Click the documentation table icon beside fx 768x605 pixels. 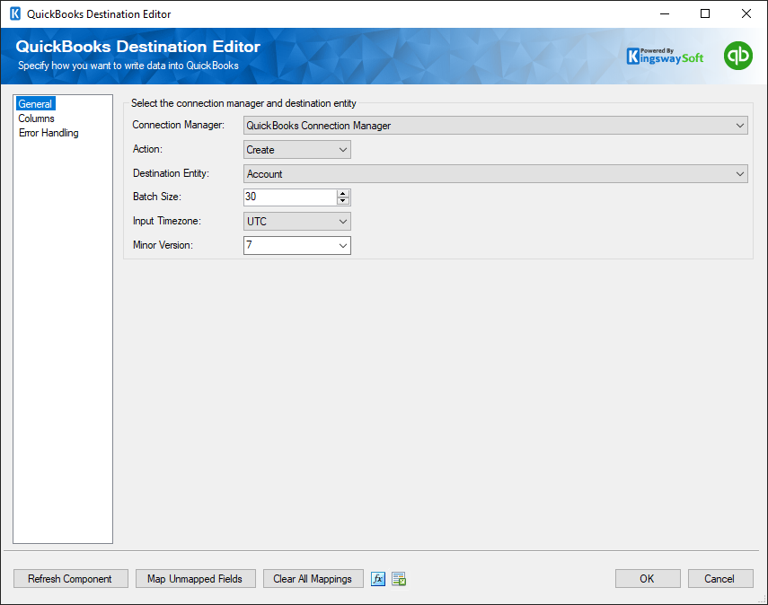point(399,579)
